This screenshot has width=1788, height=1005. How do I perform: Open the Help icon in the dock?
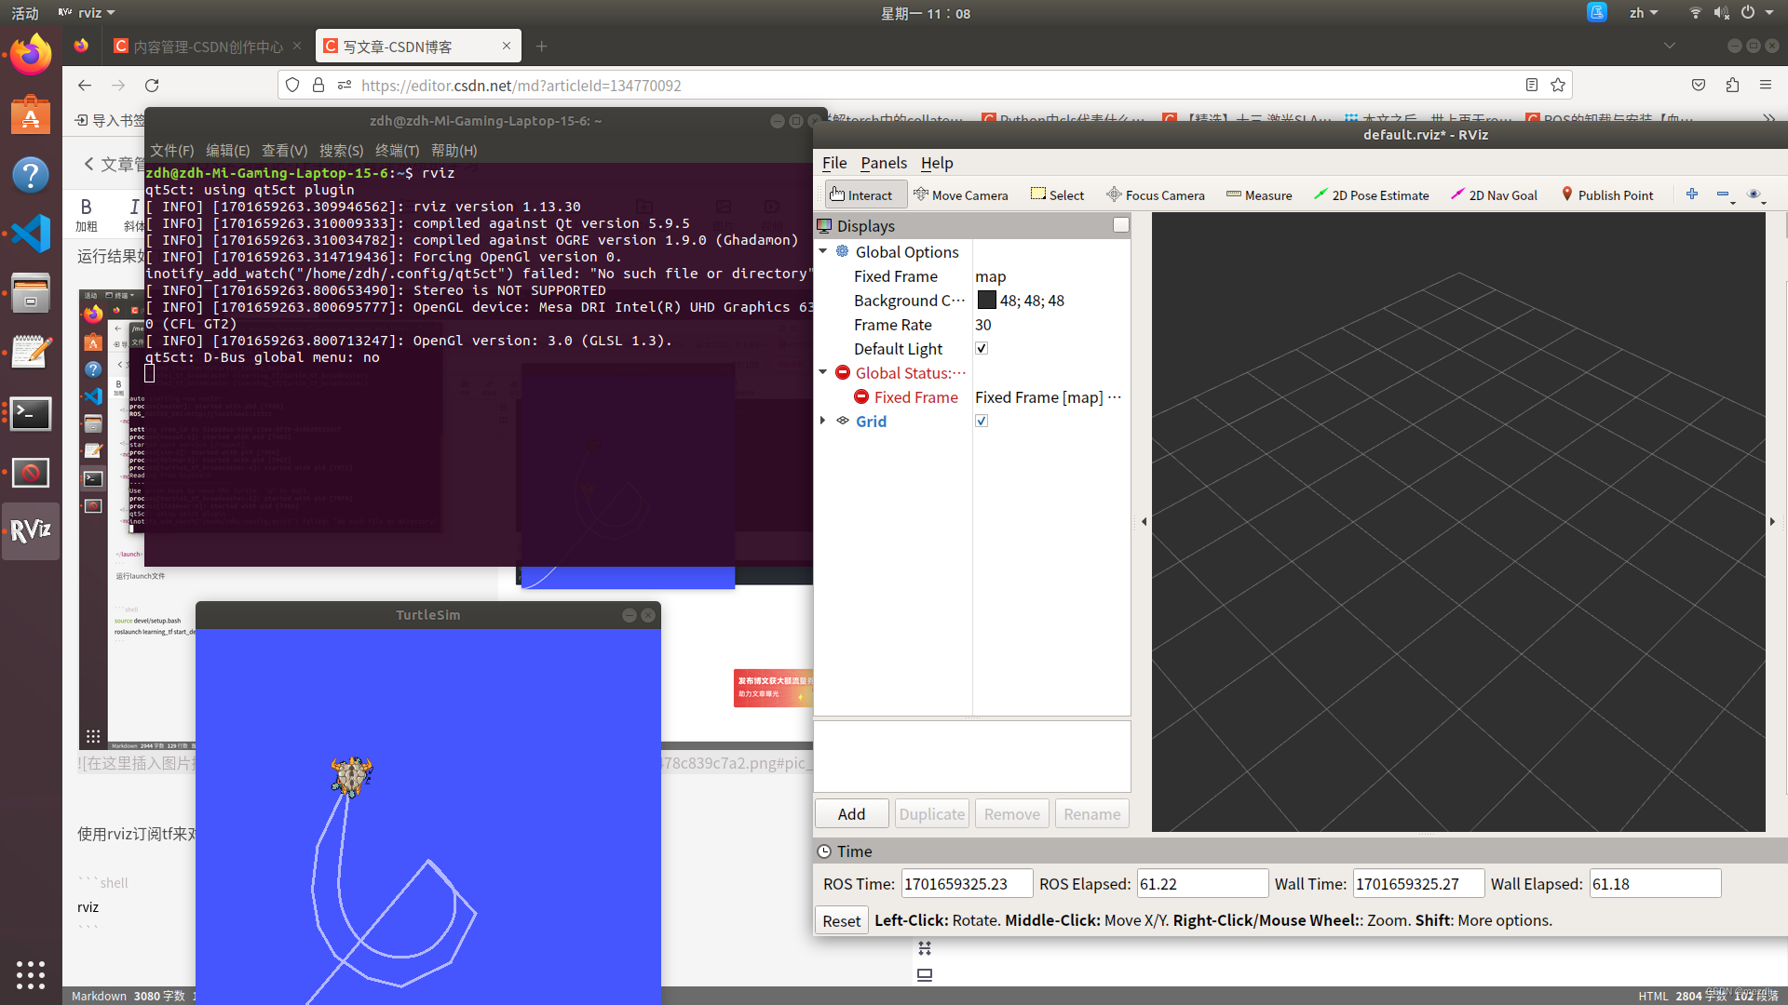[31, 175]
